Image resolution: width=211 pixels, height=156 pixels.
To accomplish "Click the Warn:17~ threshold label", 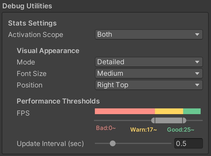I will pos(143,130).
